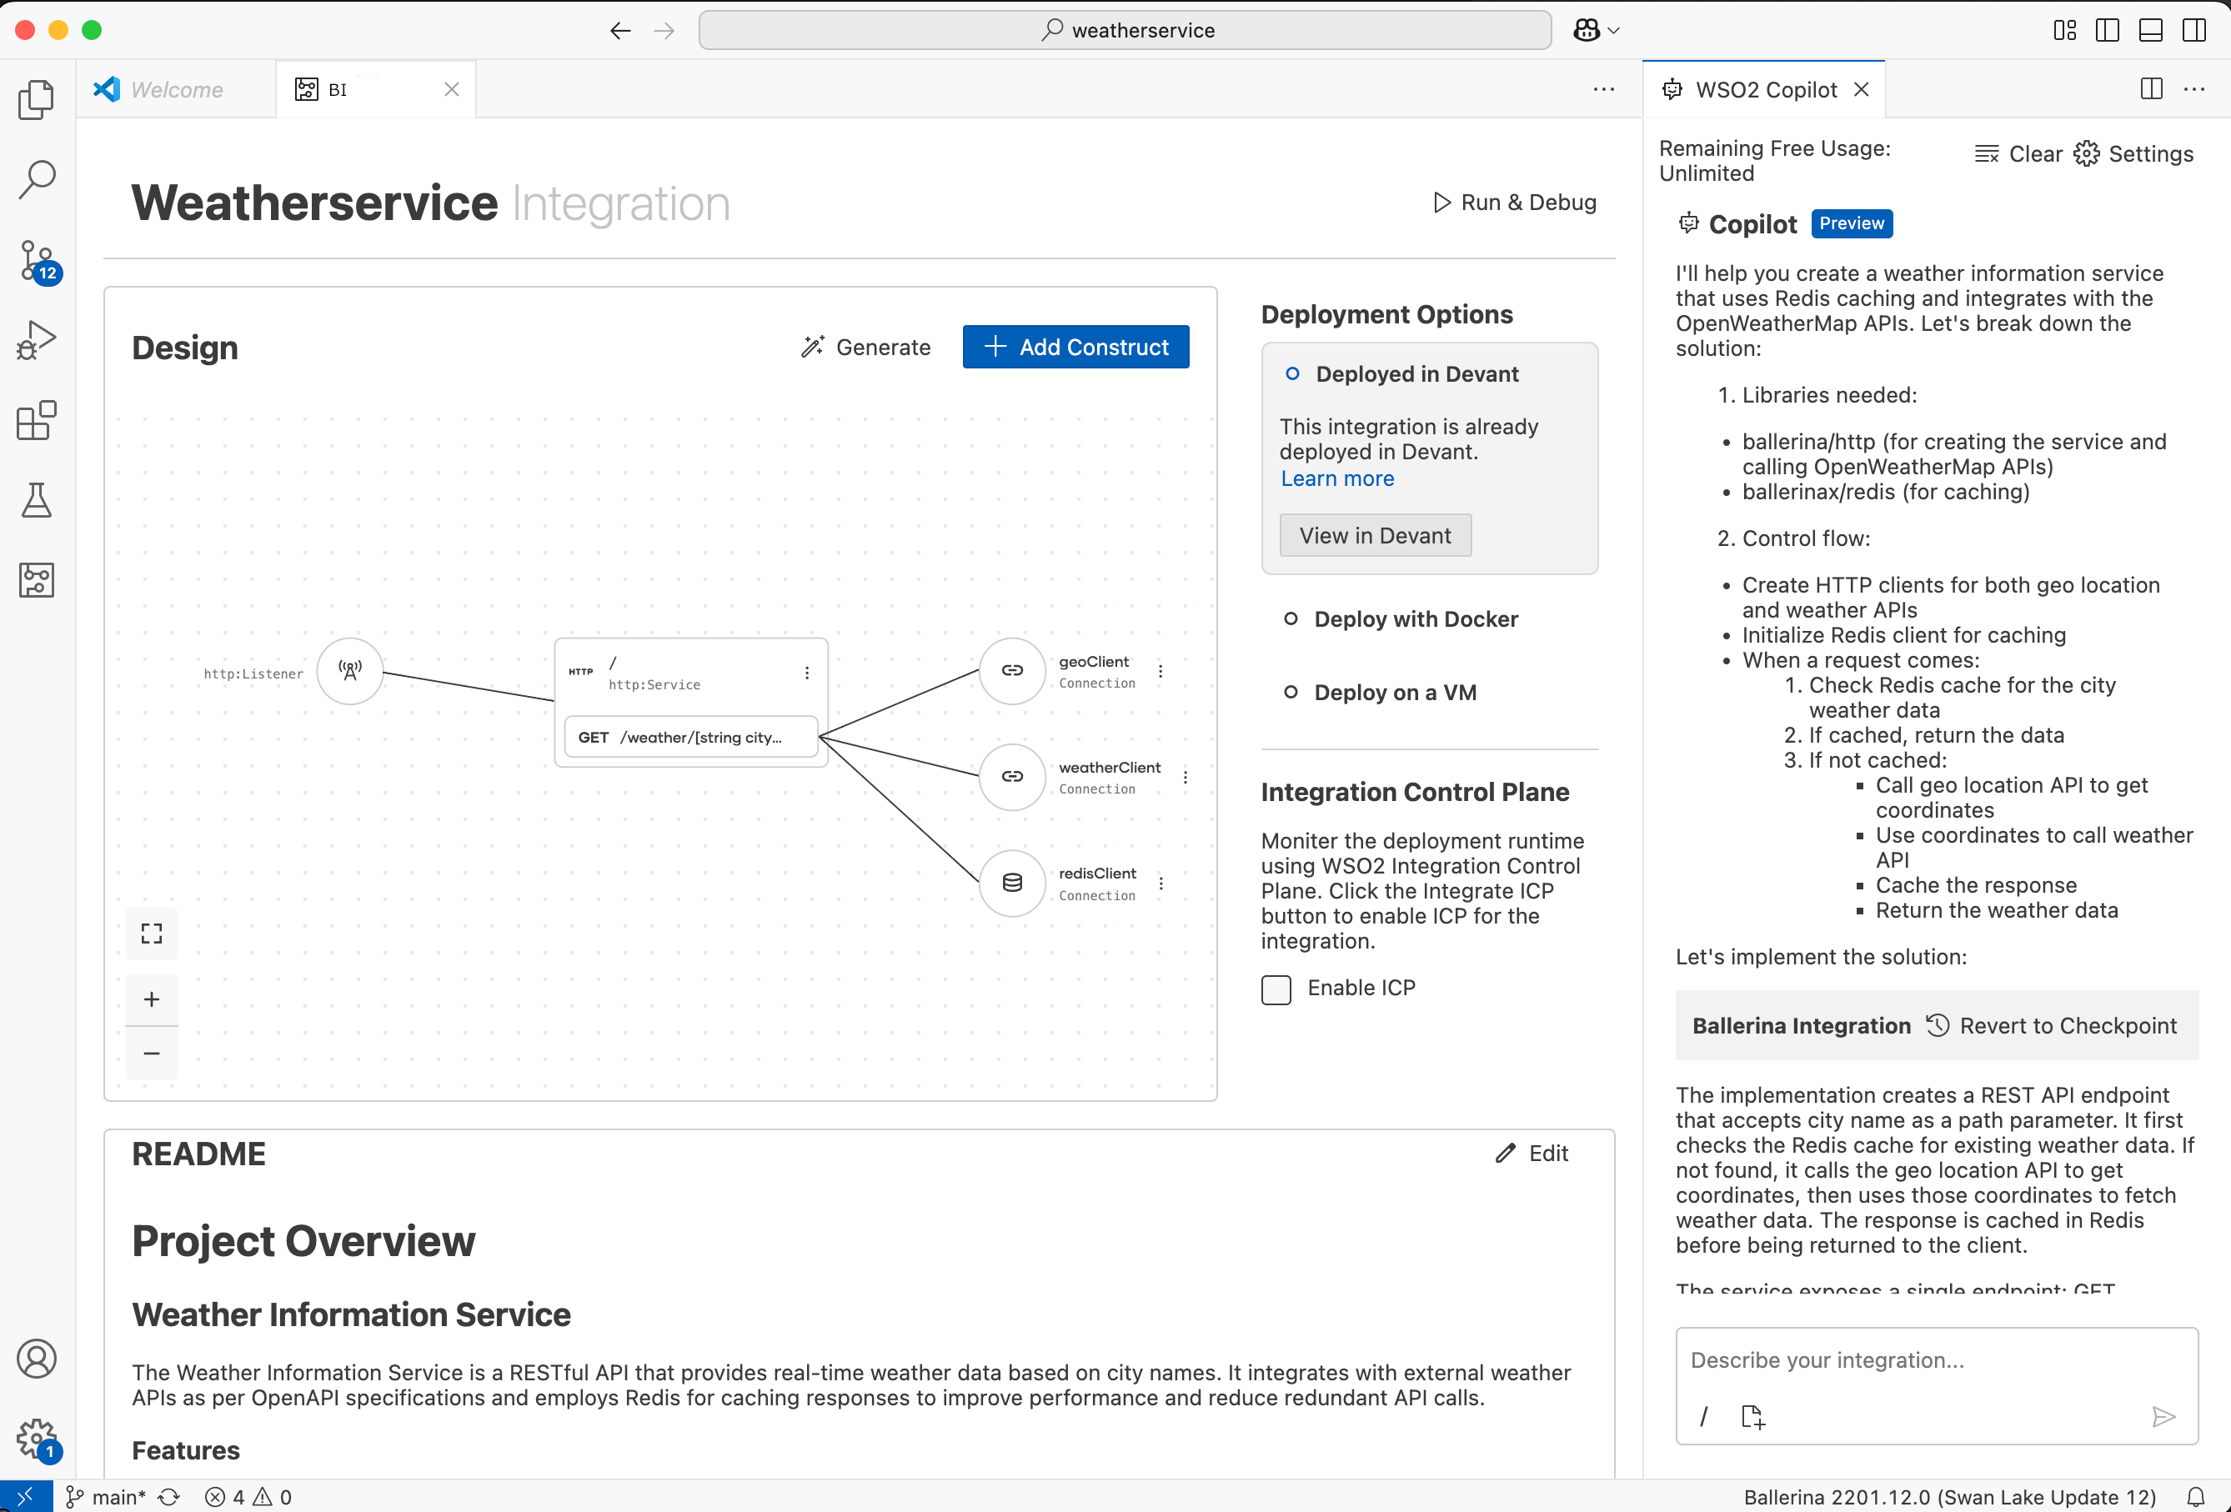The height and width of the screenshot is (1512, 2231).
Task: Open the Source Control view showing 12 changes
Action: [x=36, y=259]
